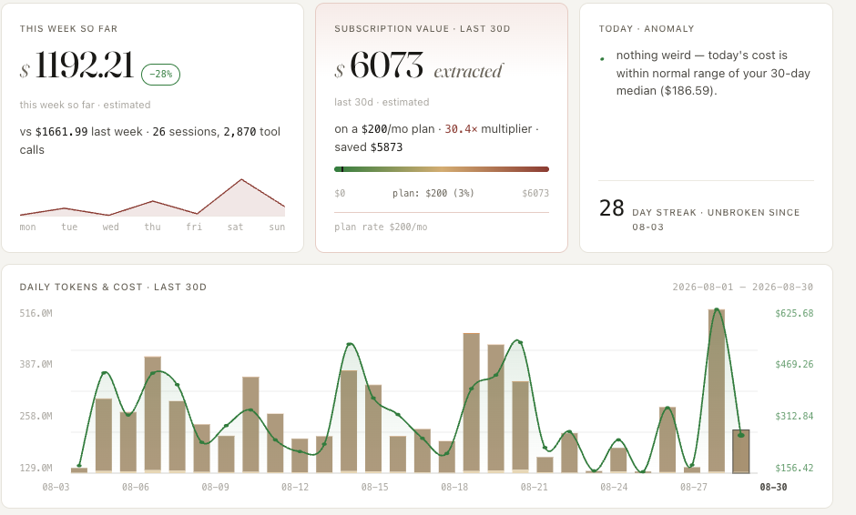Click the bold 08-30 x-axis label
This screenshot has width=856, height=515.
(x=773, y=487)
